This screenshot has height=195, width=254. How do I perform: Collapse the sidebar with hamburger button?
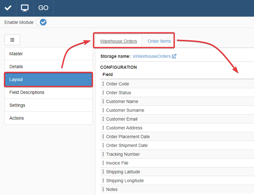(x=12, y=40)
